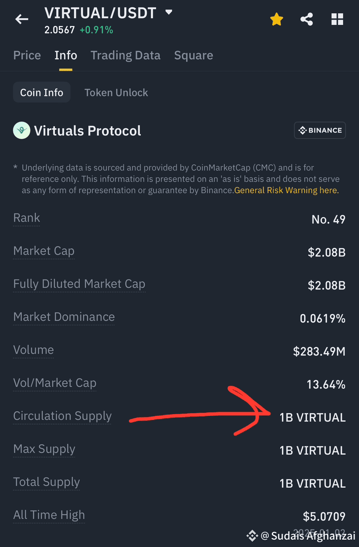The width and height of the screenshot is (359, 547).
Task: Switch to the Price tab
Action: pos(27,55)
